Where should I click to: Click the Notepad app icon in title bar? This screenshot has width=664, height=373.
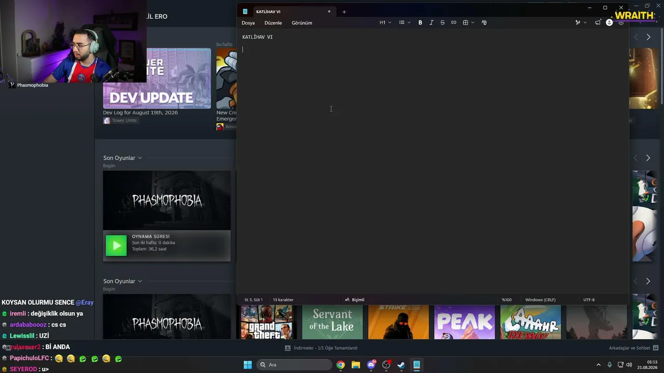(245, 12)
